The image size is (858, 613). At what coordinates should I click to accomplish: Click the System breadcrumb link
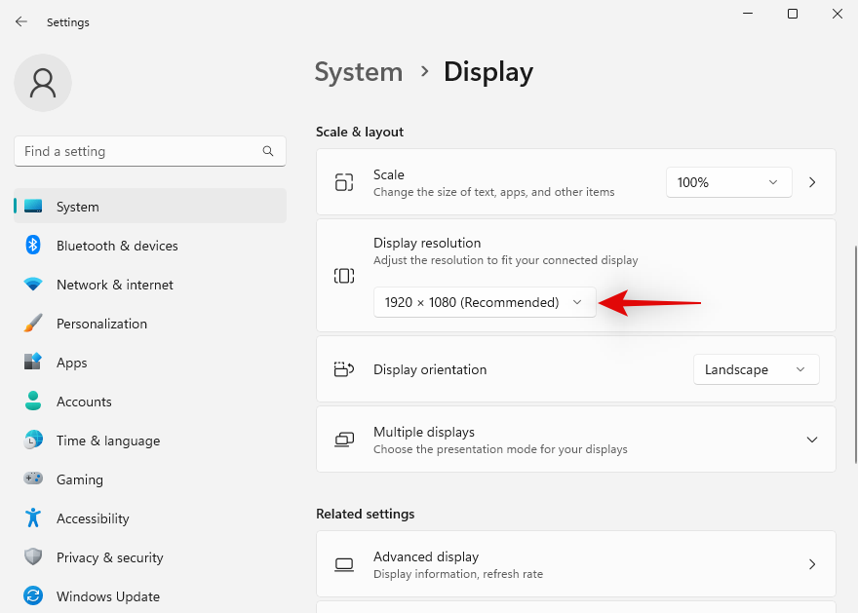(x=359, y=71)
